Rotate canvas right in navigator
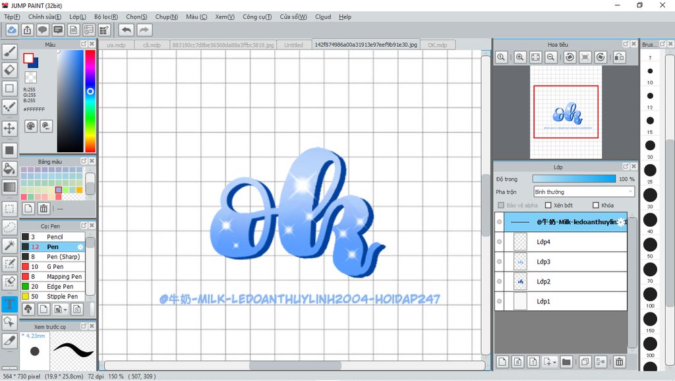Viewport: 675px width, 381px height. click(601, 57)
